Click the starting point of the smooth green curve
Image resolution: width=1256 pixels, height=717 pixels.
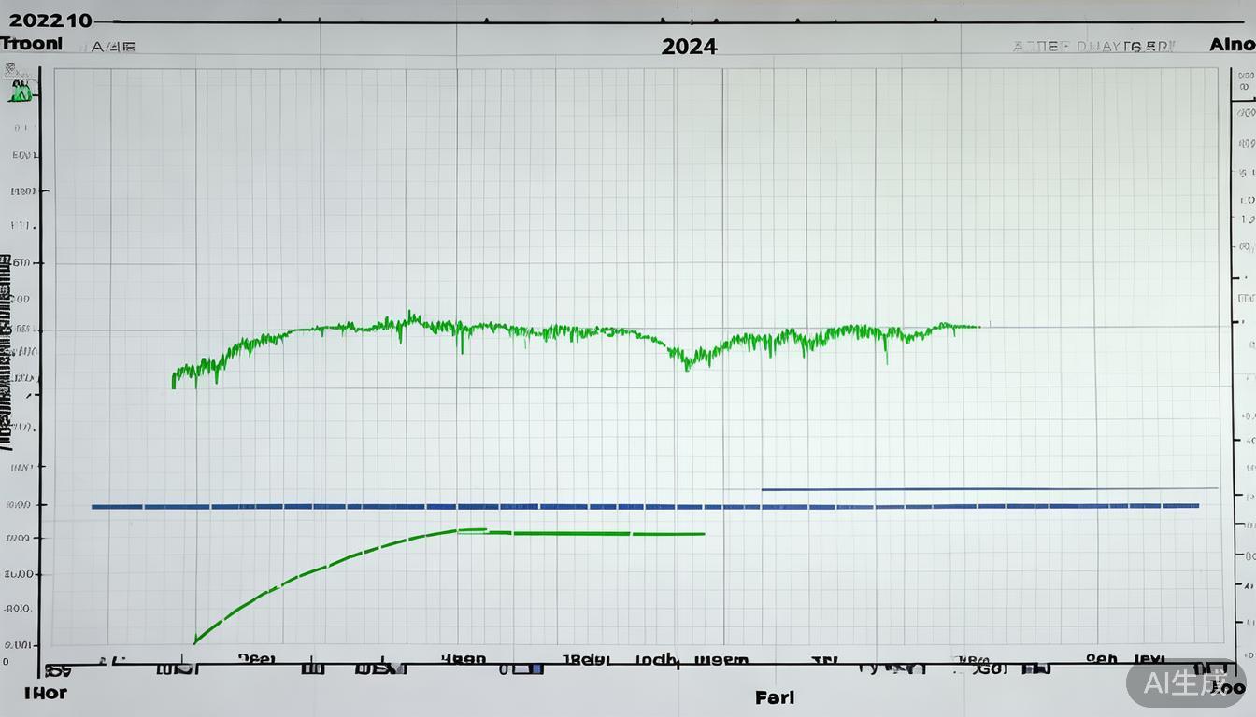coord(194,642)
